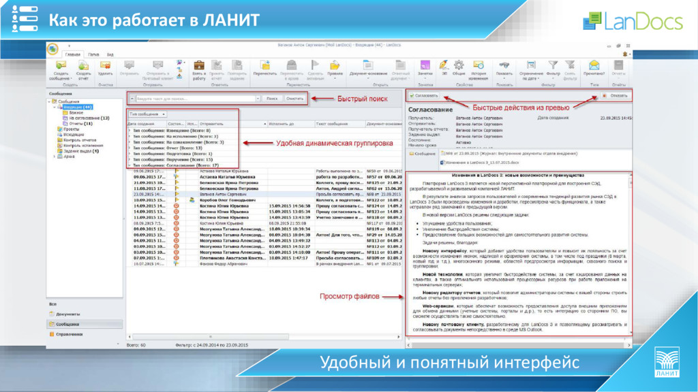Sort by Исполнить до column header
The width and height of the screenshot is (698, 392).
[291, 124]
